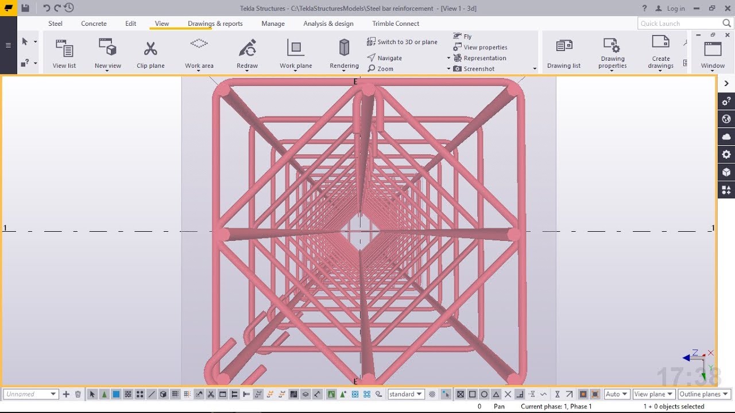Open the Edit ribbon tab
The image size is (735, 413).
pos(131,24)
